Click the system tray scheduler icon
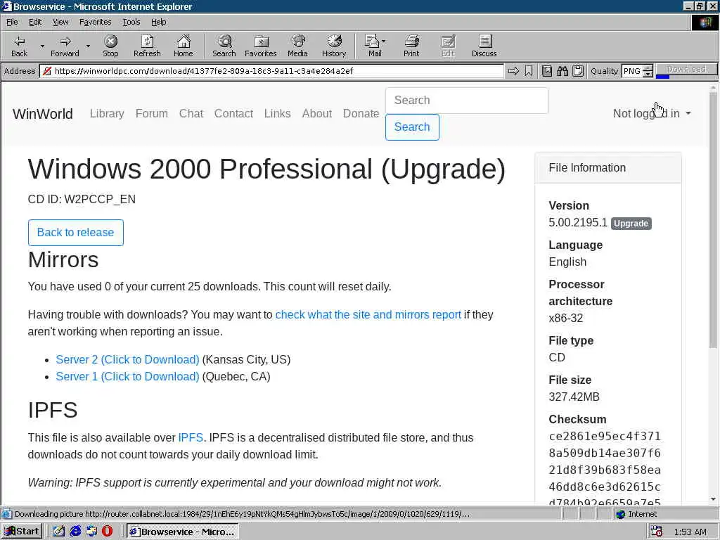The image size is (720, 540). point(657,532)
